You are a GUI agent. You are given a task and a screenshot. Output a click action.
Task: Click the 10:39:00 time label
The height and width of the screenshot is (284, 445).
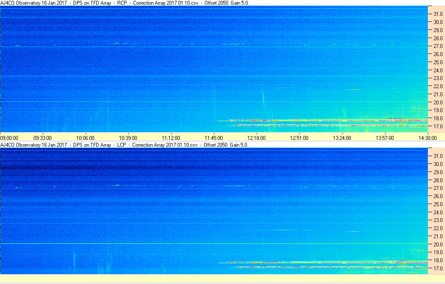(x=128, y=138)
